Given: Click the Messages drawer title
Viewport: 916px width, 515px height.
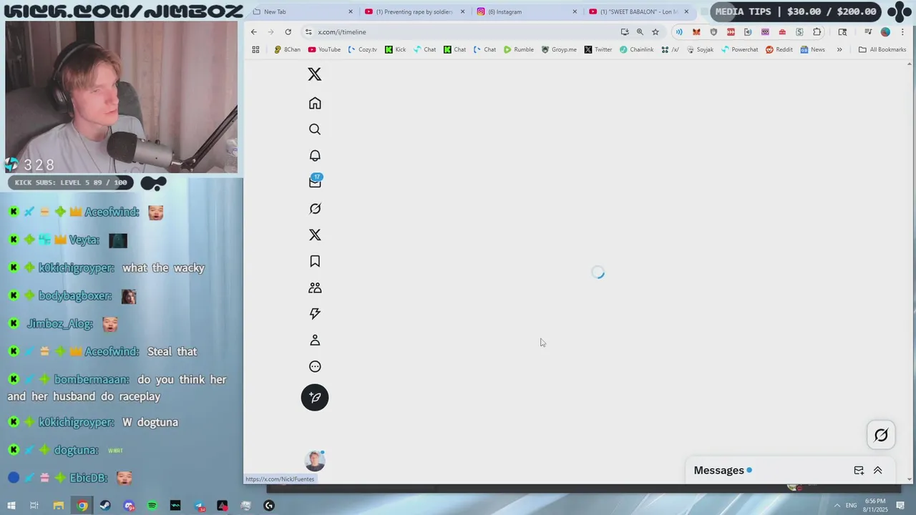Looking at the screenshot, I should (718, 470).
